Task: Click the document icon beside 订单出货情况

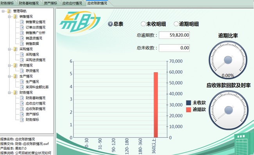Action: click(22, 27)
